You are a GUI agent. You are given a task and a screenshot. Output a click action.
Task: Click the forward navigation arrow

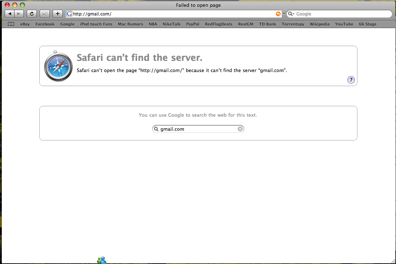[x=18, y=14]
